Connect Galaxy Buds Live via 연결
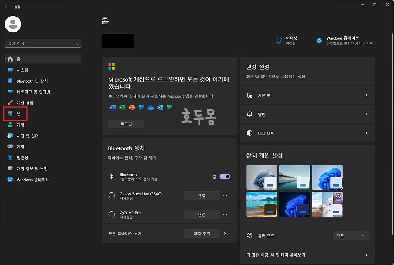The width and height of the screenshot is (394, 265). 202,195
